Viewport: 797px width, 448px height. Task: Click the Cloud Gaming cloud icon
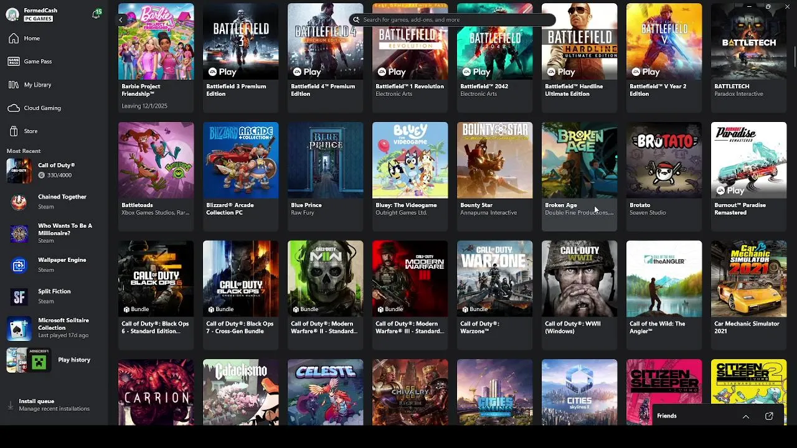click(x=14, y=108)
